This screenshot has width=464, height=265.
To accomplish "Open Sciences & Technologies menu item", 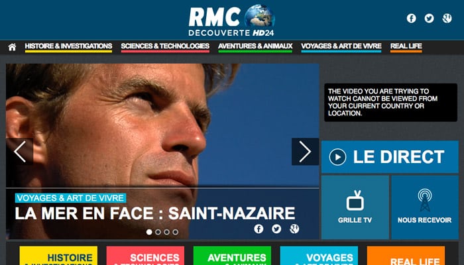I will (165, 47).
